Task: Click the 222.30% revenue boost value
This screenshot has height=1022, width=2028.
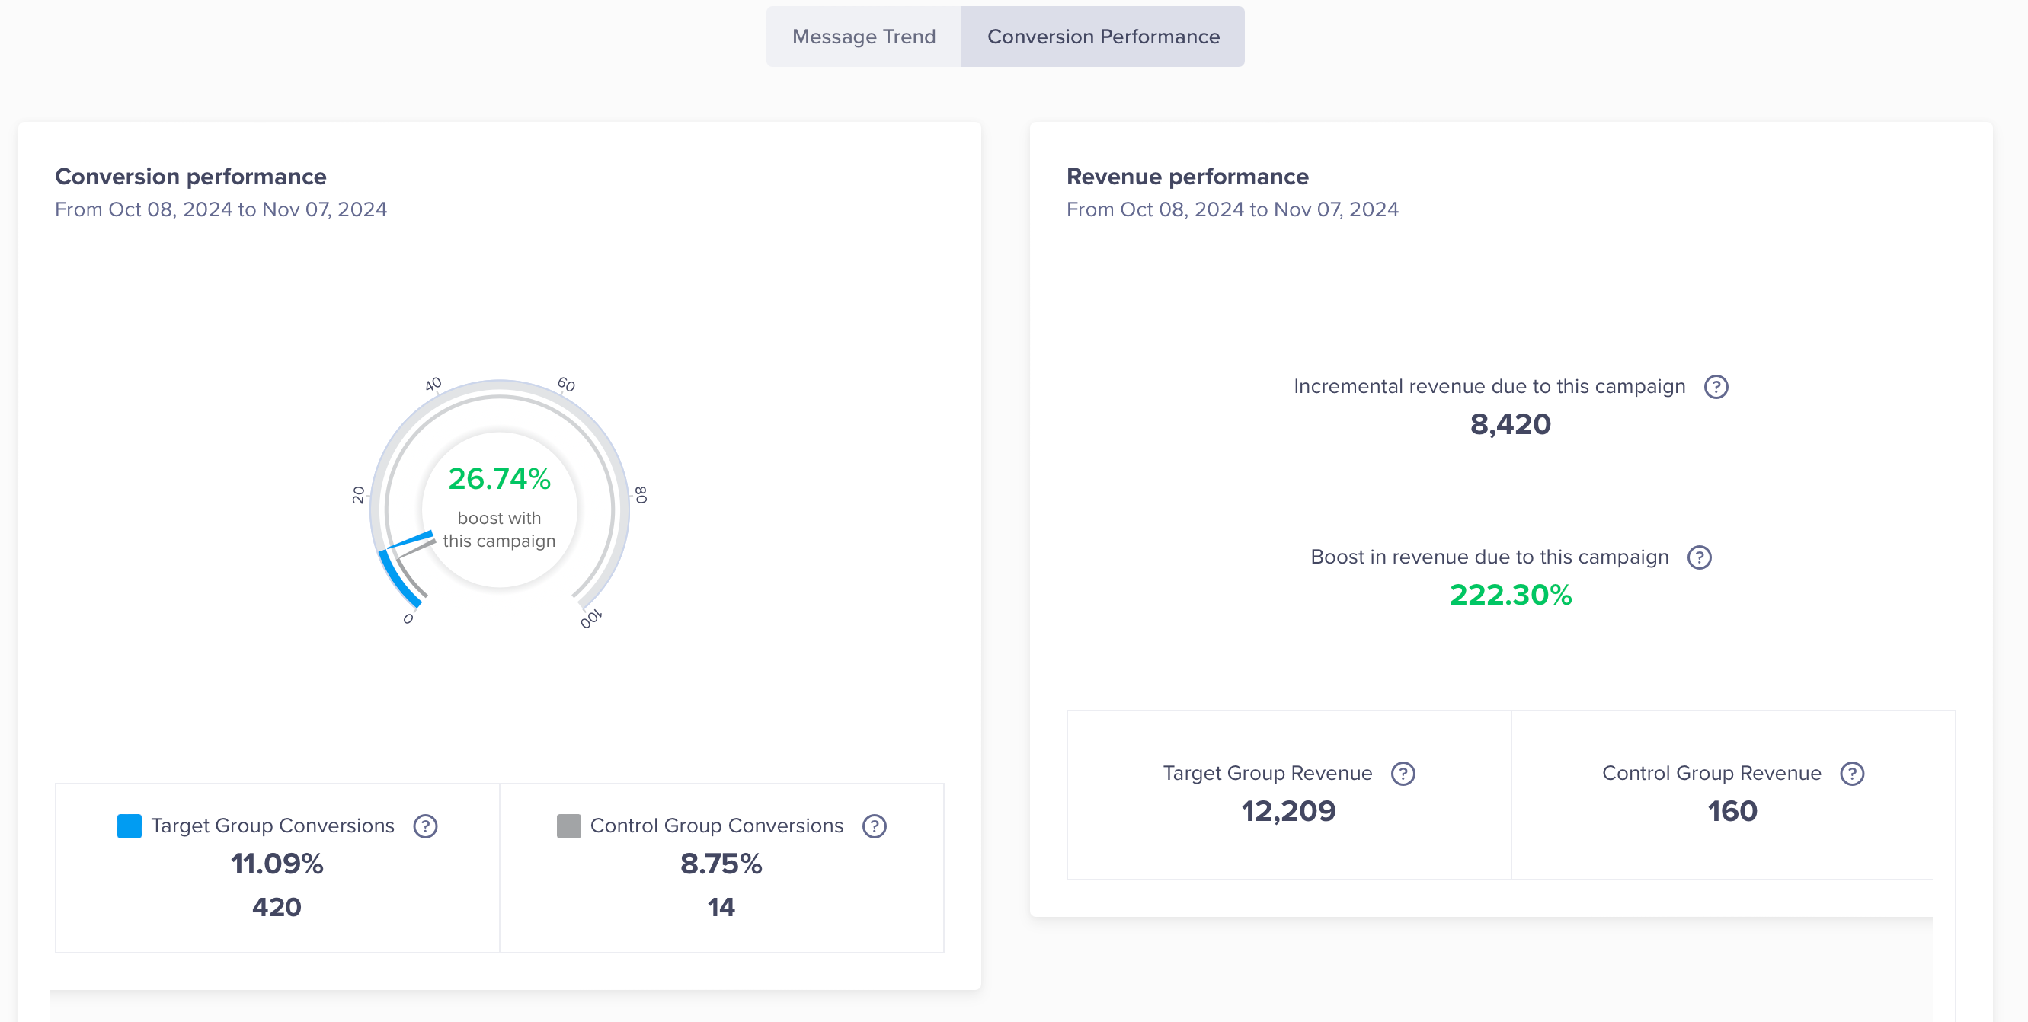Action: point(1511,596)
